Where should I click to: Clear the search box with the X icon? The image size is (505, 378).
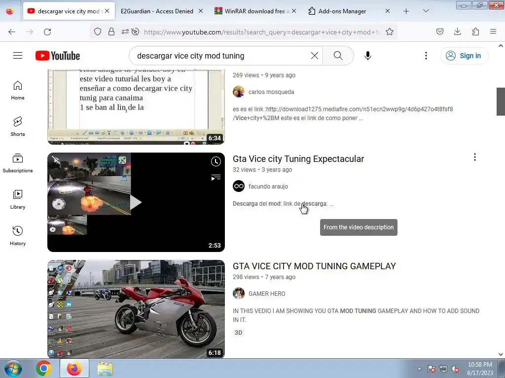click(315, 56)
